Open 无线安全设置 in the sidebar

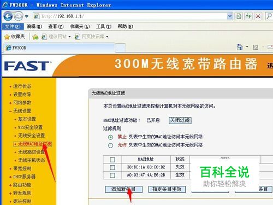[31, 136]
